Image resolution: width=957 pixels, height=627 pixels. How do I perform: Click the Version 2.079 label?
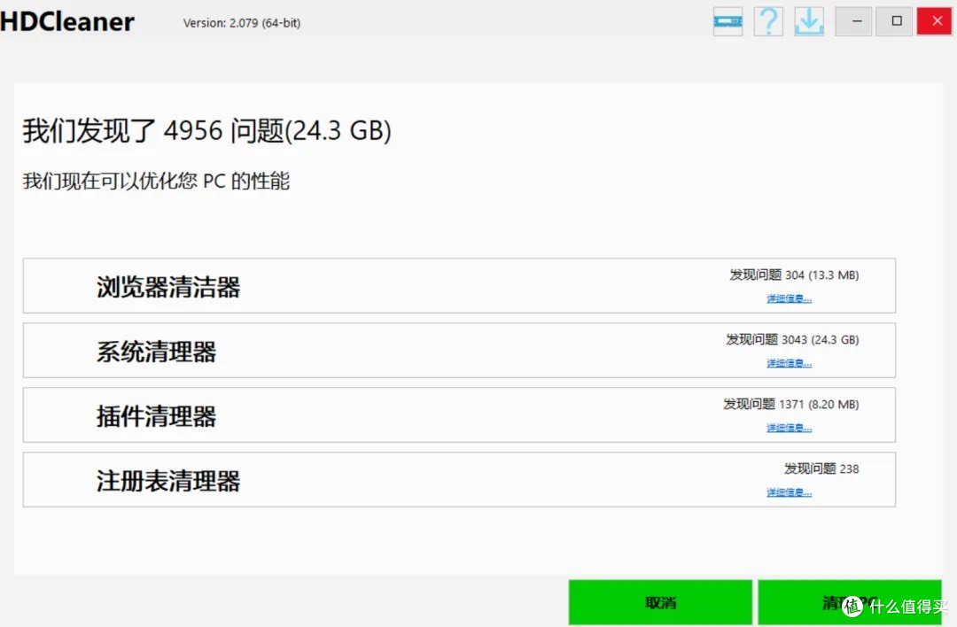pyautogui.click(x=241, y=23)
